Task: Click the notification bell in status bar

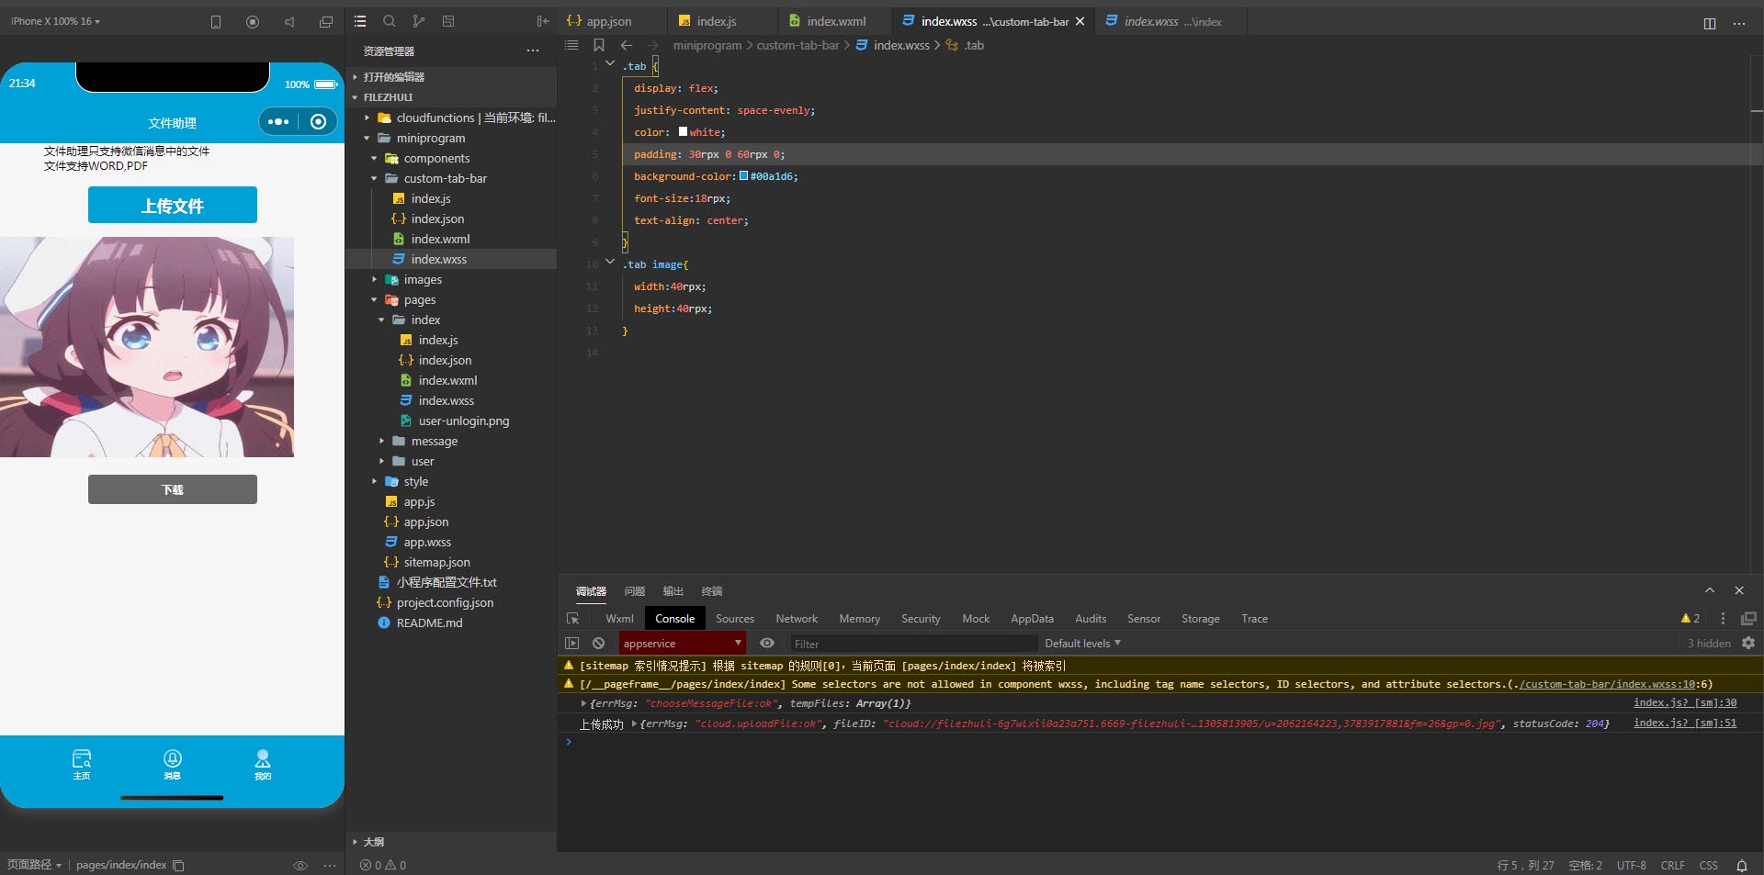Action: (x=1741, y=865)
